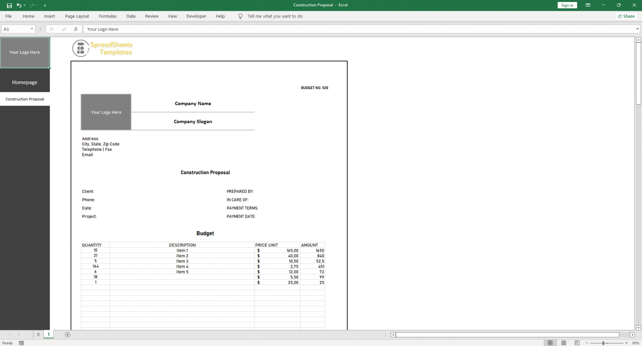
Task: Click the Save icon on quick access toolbar
Action: [x=9, y=5]
